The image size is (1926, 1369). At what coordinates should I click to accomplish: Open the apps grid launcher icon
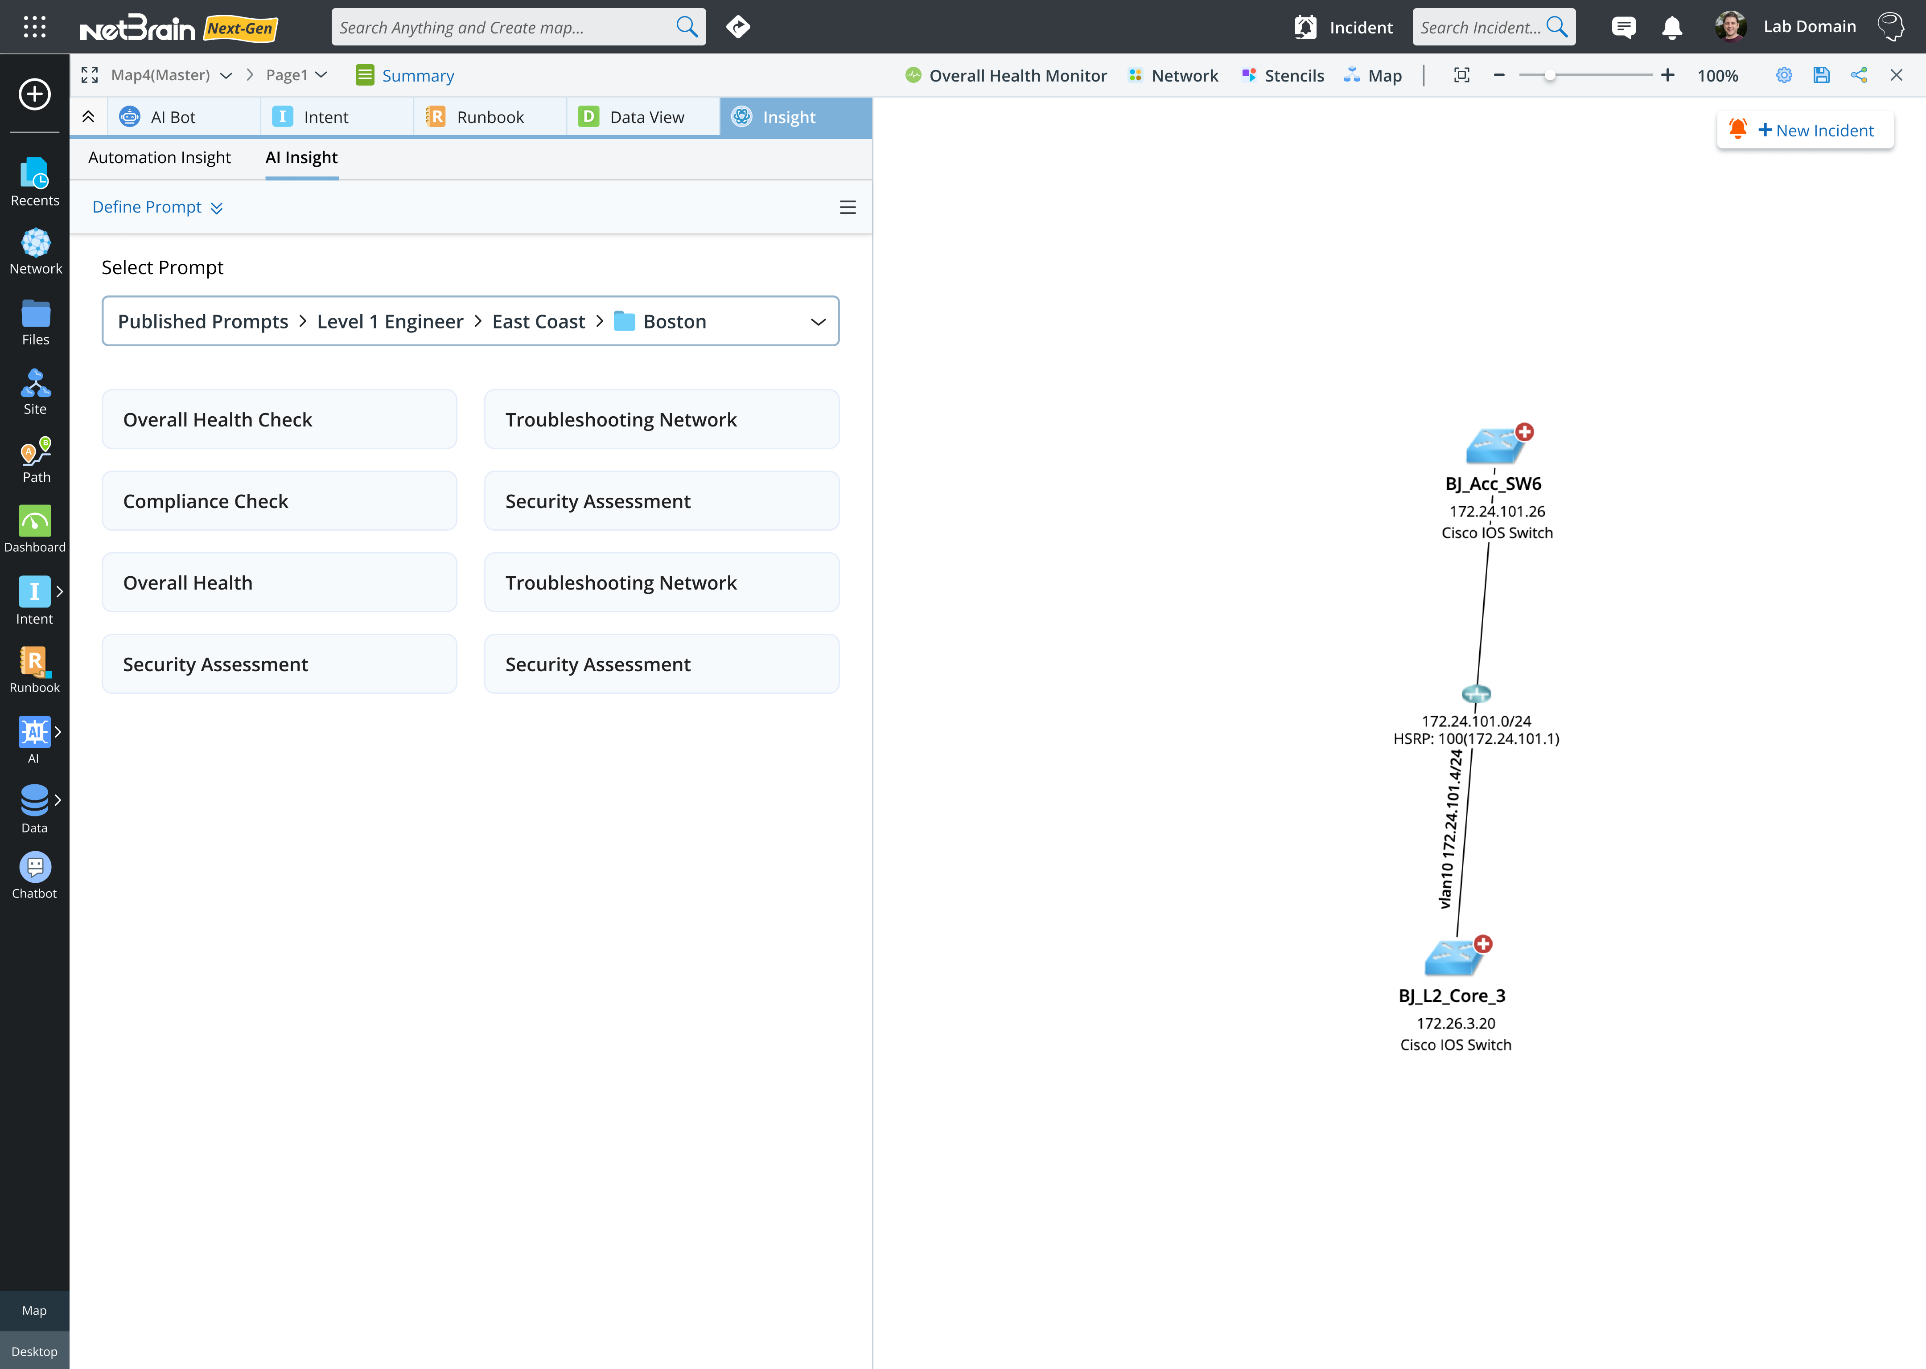[35, 27]
